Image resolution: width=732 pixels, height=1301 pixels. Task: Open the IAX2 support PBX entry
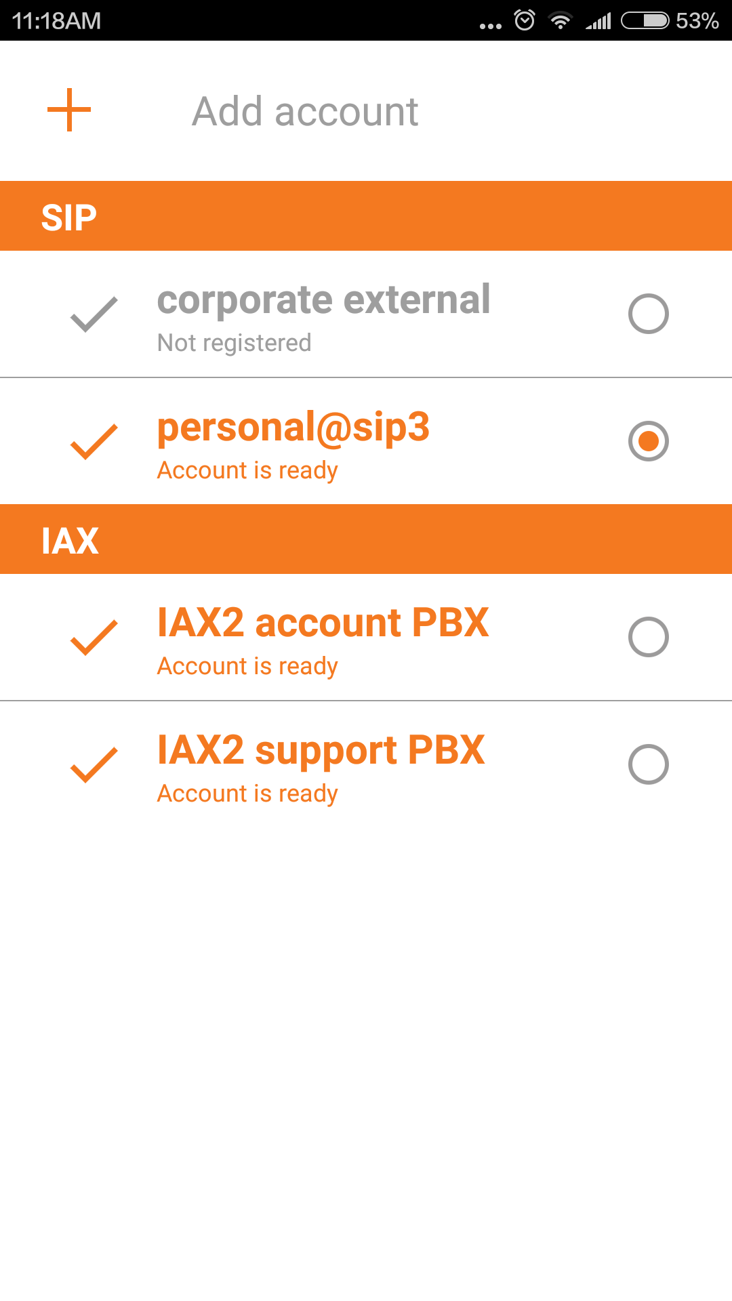pyautogui.click(x=321, y=750)
